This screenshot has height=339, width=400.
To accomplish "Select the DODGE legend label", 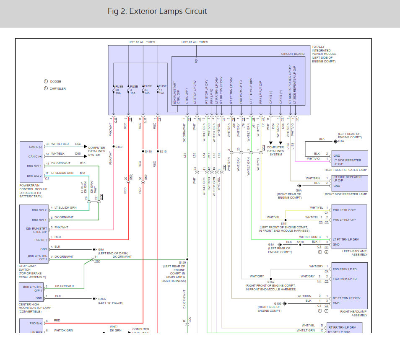I will click(56, 82).
